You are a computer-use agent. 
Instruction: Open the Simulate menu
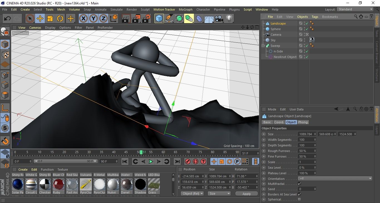click(116, 9)
